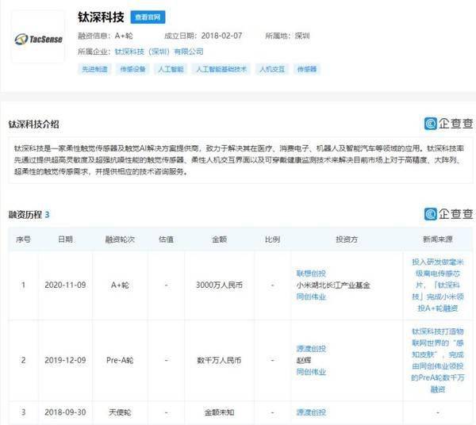The image size is (476, 425).
Task: Click the 2019-12-09 date cell
Action: (65, 360)
